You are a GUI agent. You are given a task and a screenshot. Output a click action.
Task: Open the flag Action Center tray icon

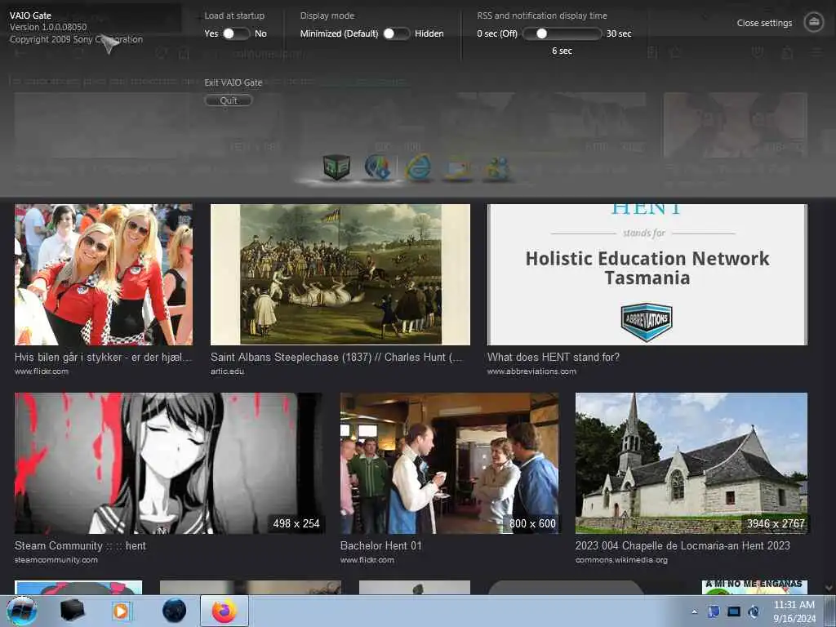click(x=714, y=611)
